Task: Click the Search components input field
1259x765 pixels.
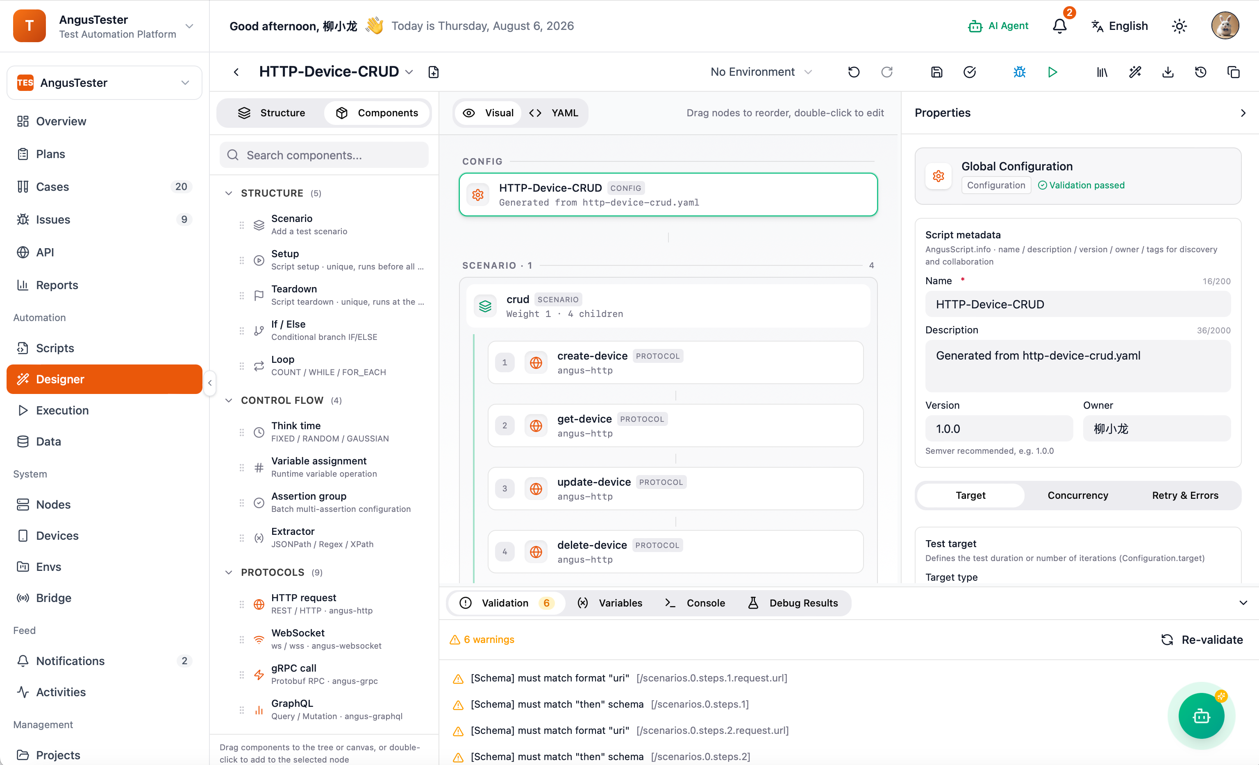Action: click(324, 155)
